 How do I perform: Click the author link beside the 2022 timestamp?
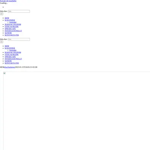pyautogui.click(x=10, y=67)
